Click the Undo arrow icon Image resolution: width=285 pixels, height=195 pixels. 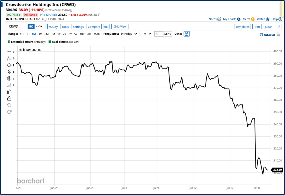[x=9, y=105]
